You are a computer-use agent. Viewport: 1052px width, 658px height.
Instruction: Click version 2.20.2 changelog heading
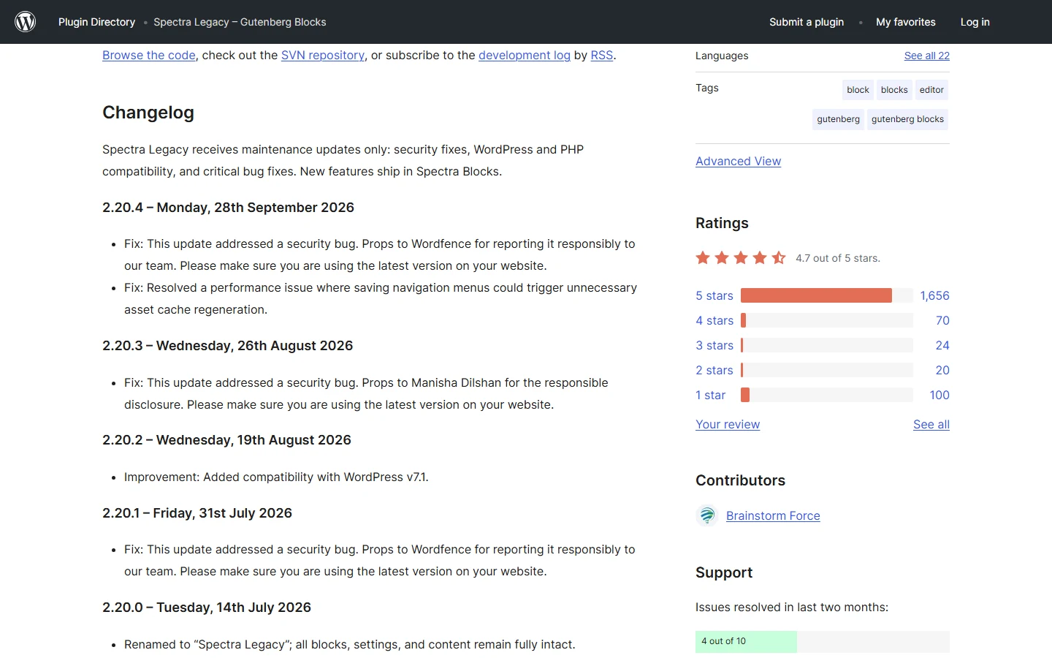226,439
